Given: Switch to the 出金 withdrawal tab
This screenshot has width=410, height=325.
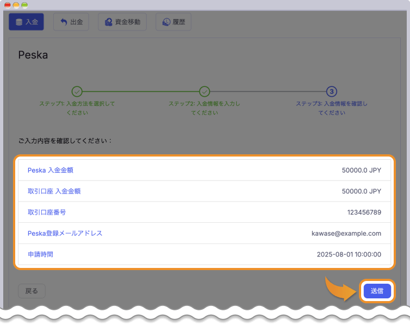Looking at the screenshot, I should (x=71, y=22).
